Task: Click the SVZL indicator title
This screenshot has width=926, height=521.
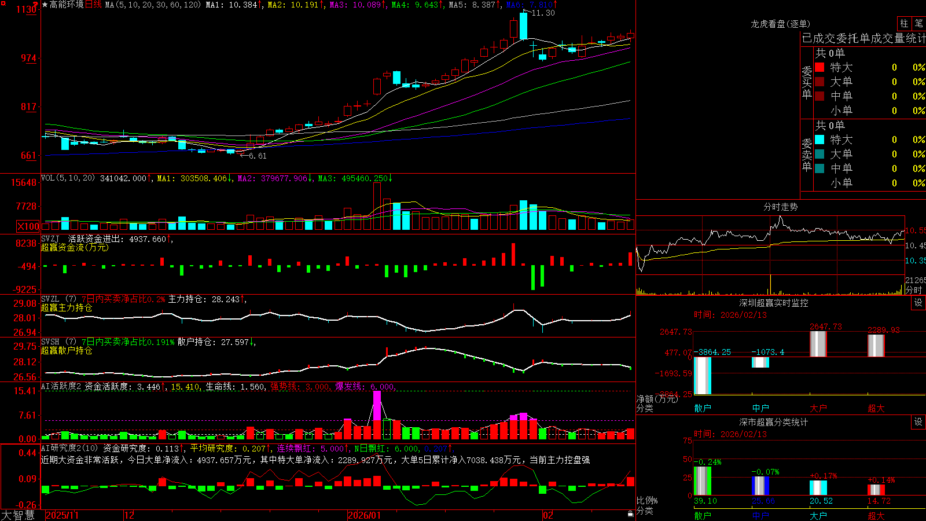Action: coord(60,299)
